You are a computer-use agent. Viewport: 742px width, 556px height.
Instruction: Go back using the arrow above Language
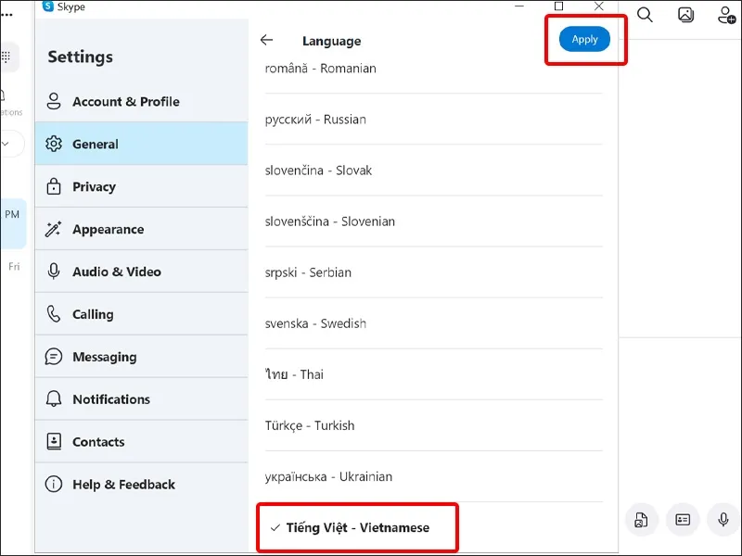pyautogui.click(x=266, y=41)
